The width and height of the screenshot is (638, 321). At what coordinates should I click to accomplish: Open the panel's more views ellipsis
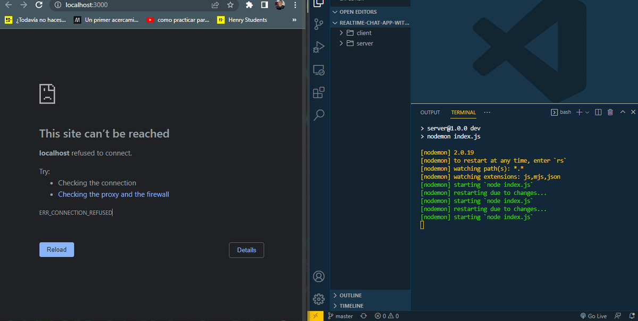(487, 112)
